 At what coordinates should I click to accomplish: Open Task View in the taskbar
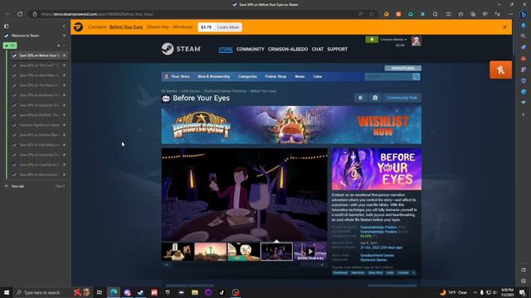(x=100, y=292)
